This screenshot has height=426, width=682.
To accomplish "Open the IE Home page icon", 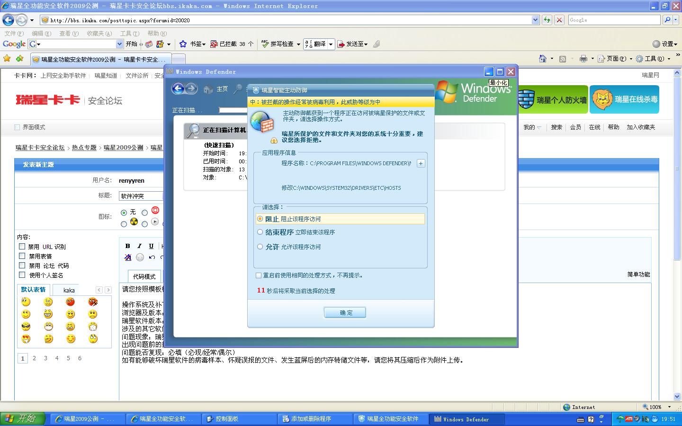I will click(x=543, y=59).
